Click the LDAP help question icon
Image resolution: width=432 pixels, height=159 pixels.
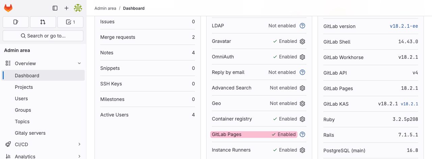302,26
